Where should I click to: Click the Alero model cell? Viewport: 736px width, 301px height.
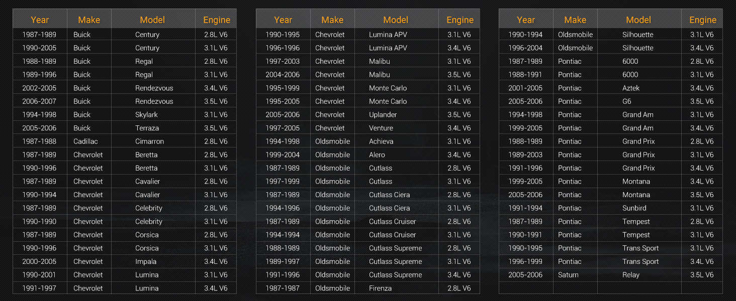coord(396,155)
